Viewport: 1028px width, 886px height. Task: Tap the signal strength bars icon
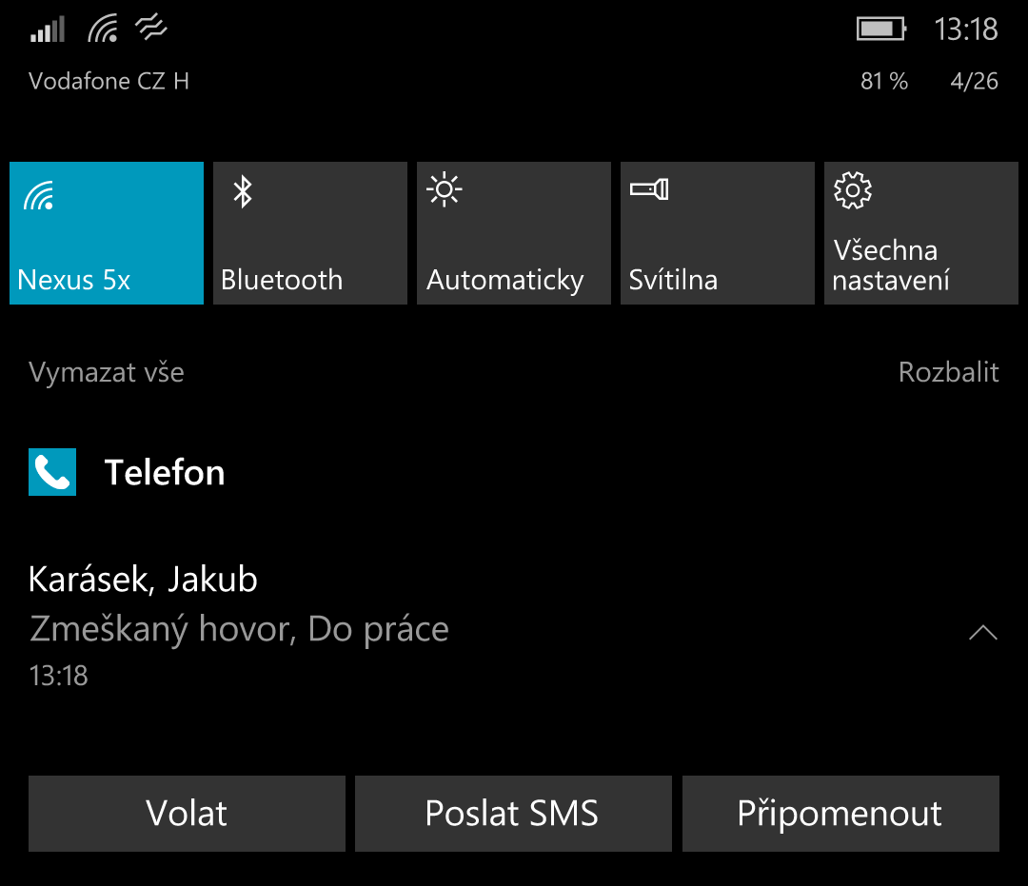click(x=48, y=30)
